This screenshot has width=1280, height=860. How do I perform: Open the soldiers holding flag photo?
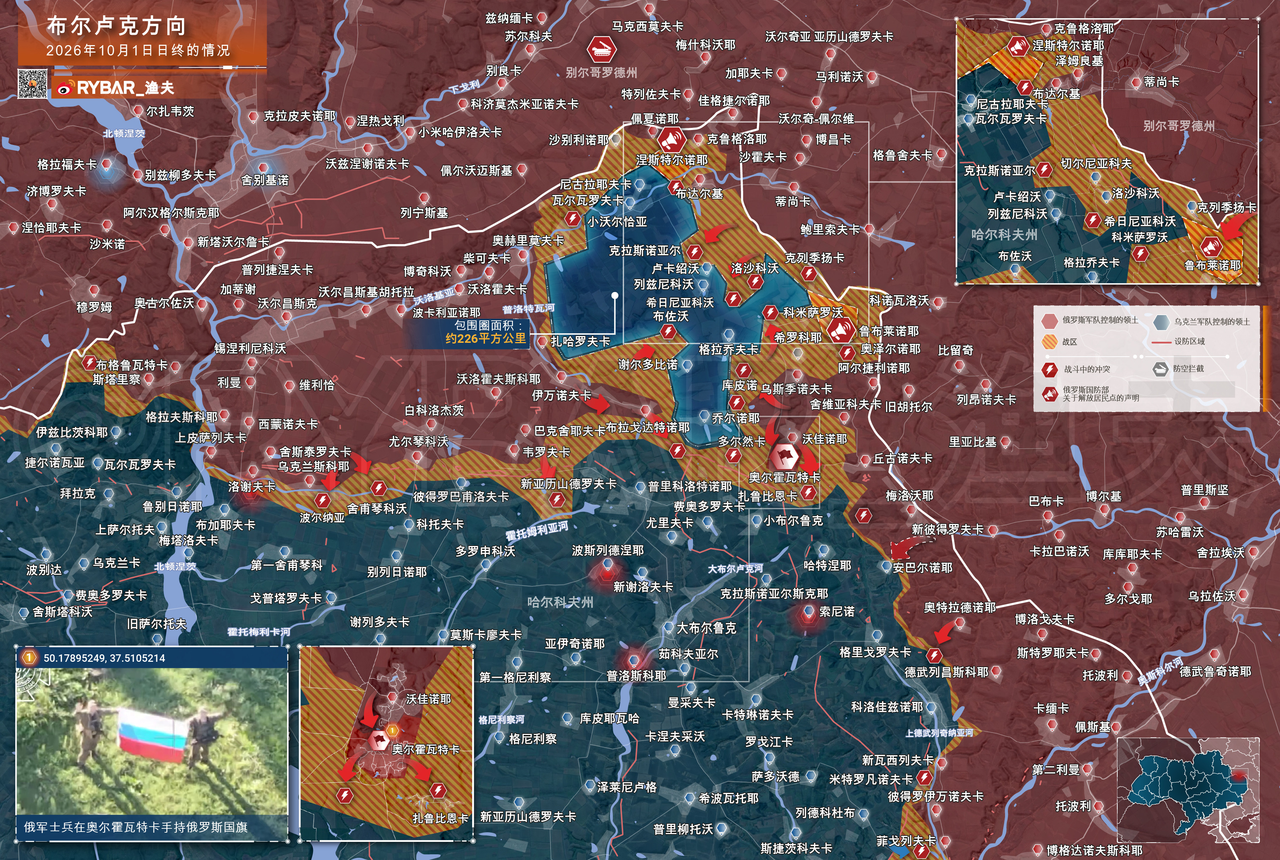(x=152, y=741)
